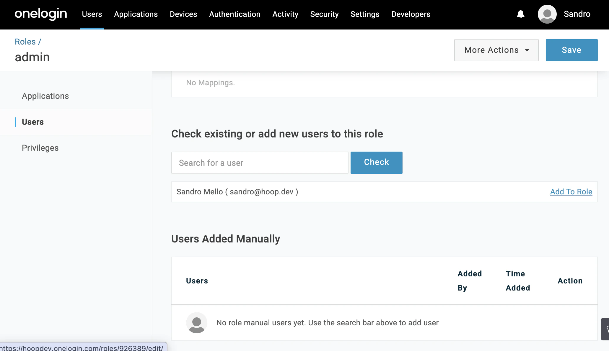Open the Users top menu
The height and width of the screenshot is (351, 609).
(x=92, y=14)
